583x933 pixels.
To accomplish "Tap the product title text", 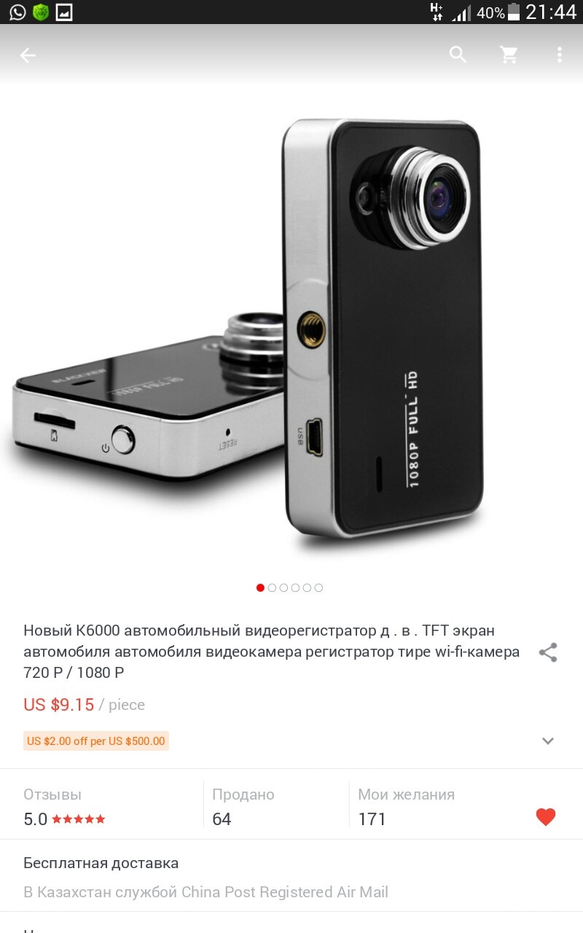I will click(x=272, y=652).
